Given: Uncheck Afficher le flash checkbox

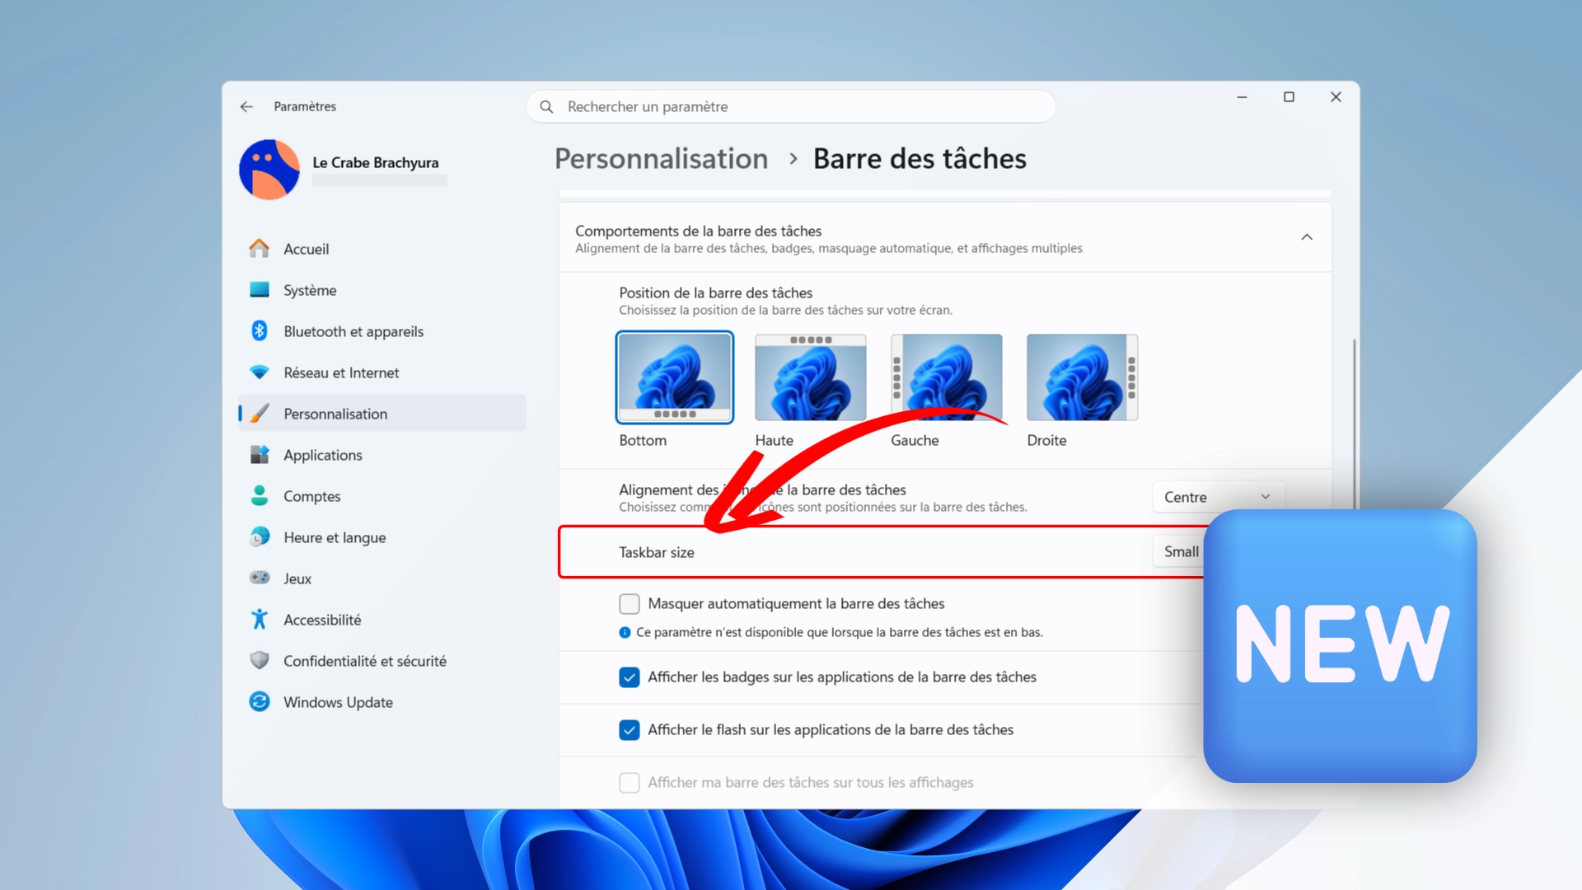Looking at the screenshot, I should pos(630,730).
